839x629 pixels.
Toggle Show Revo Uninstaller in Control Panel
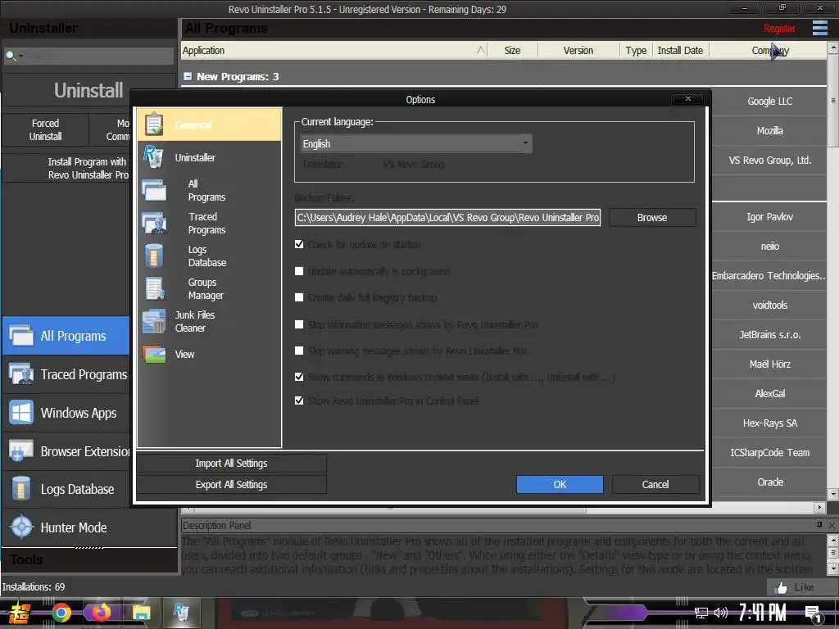[x=299, y=400]
